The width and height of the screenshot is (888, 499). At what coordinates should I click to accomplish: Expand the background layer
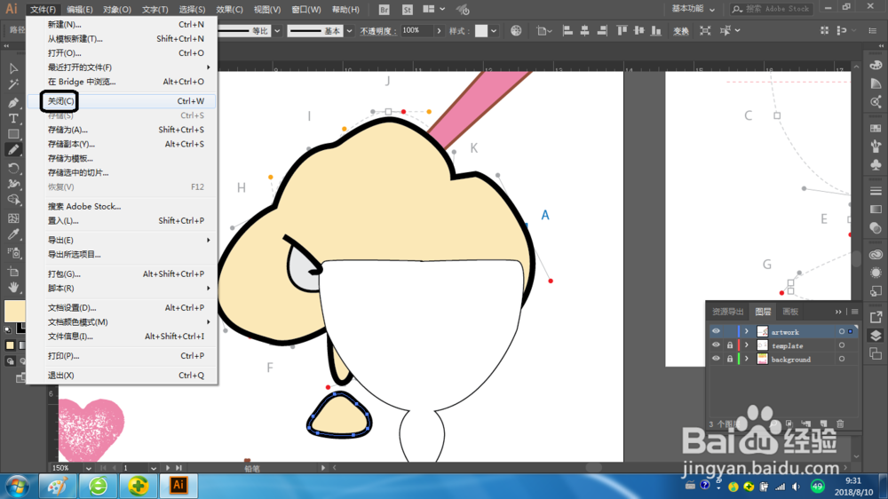click(747, 359)
